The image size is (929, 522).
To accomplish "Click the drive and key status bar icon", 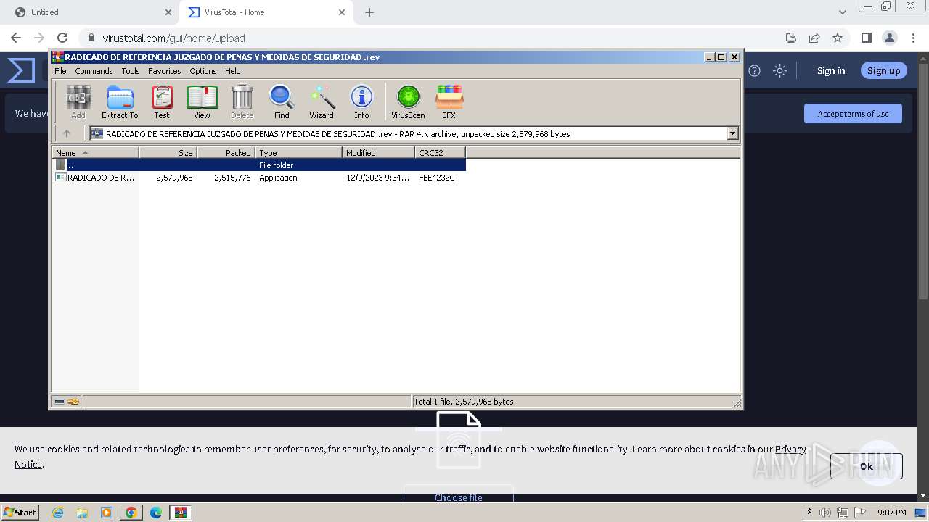I will coord(67,401).
